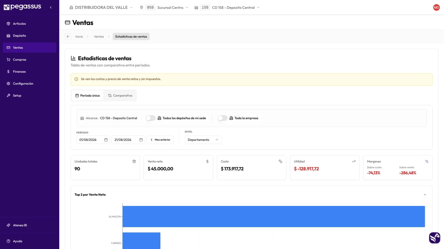The width and height of the screenshot is (444, 249).
Task: Click the Costo value $ 173.917,72
Action: pyautogui.click(x=232, y=169)
